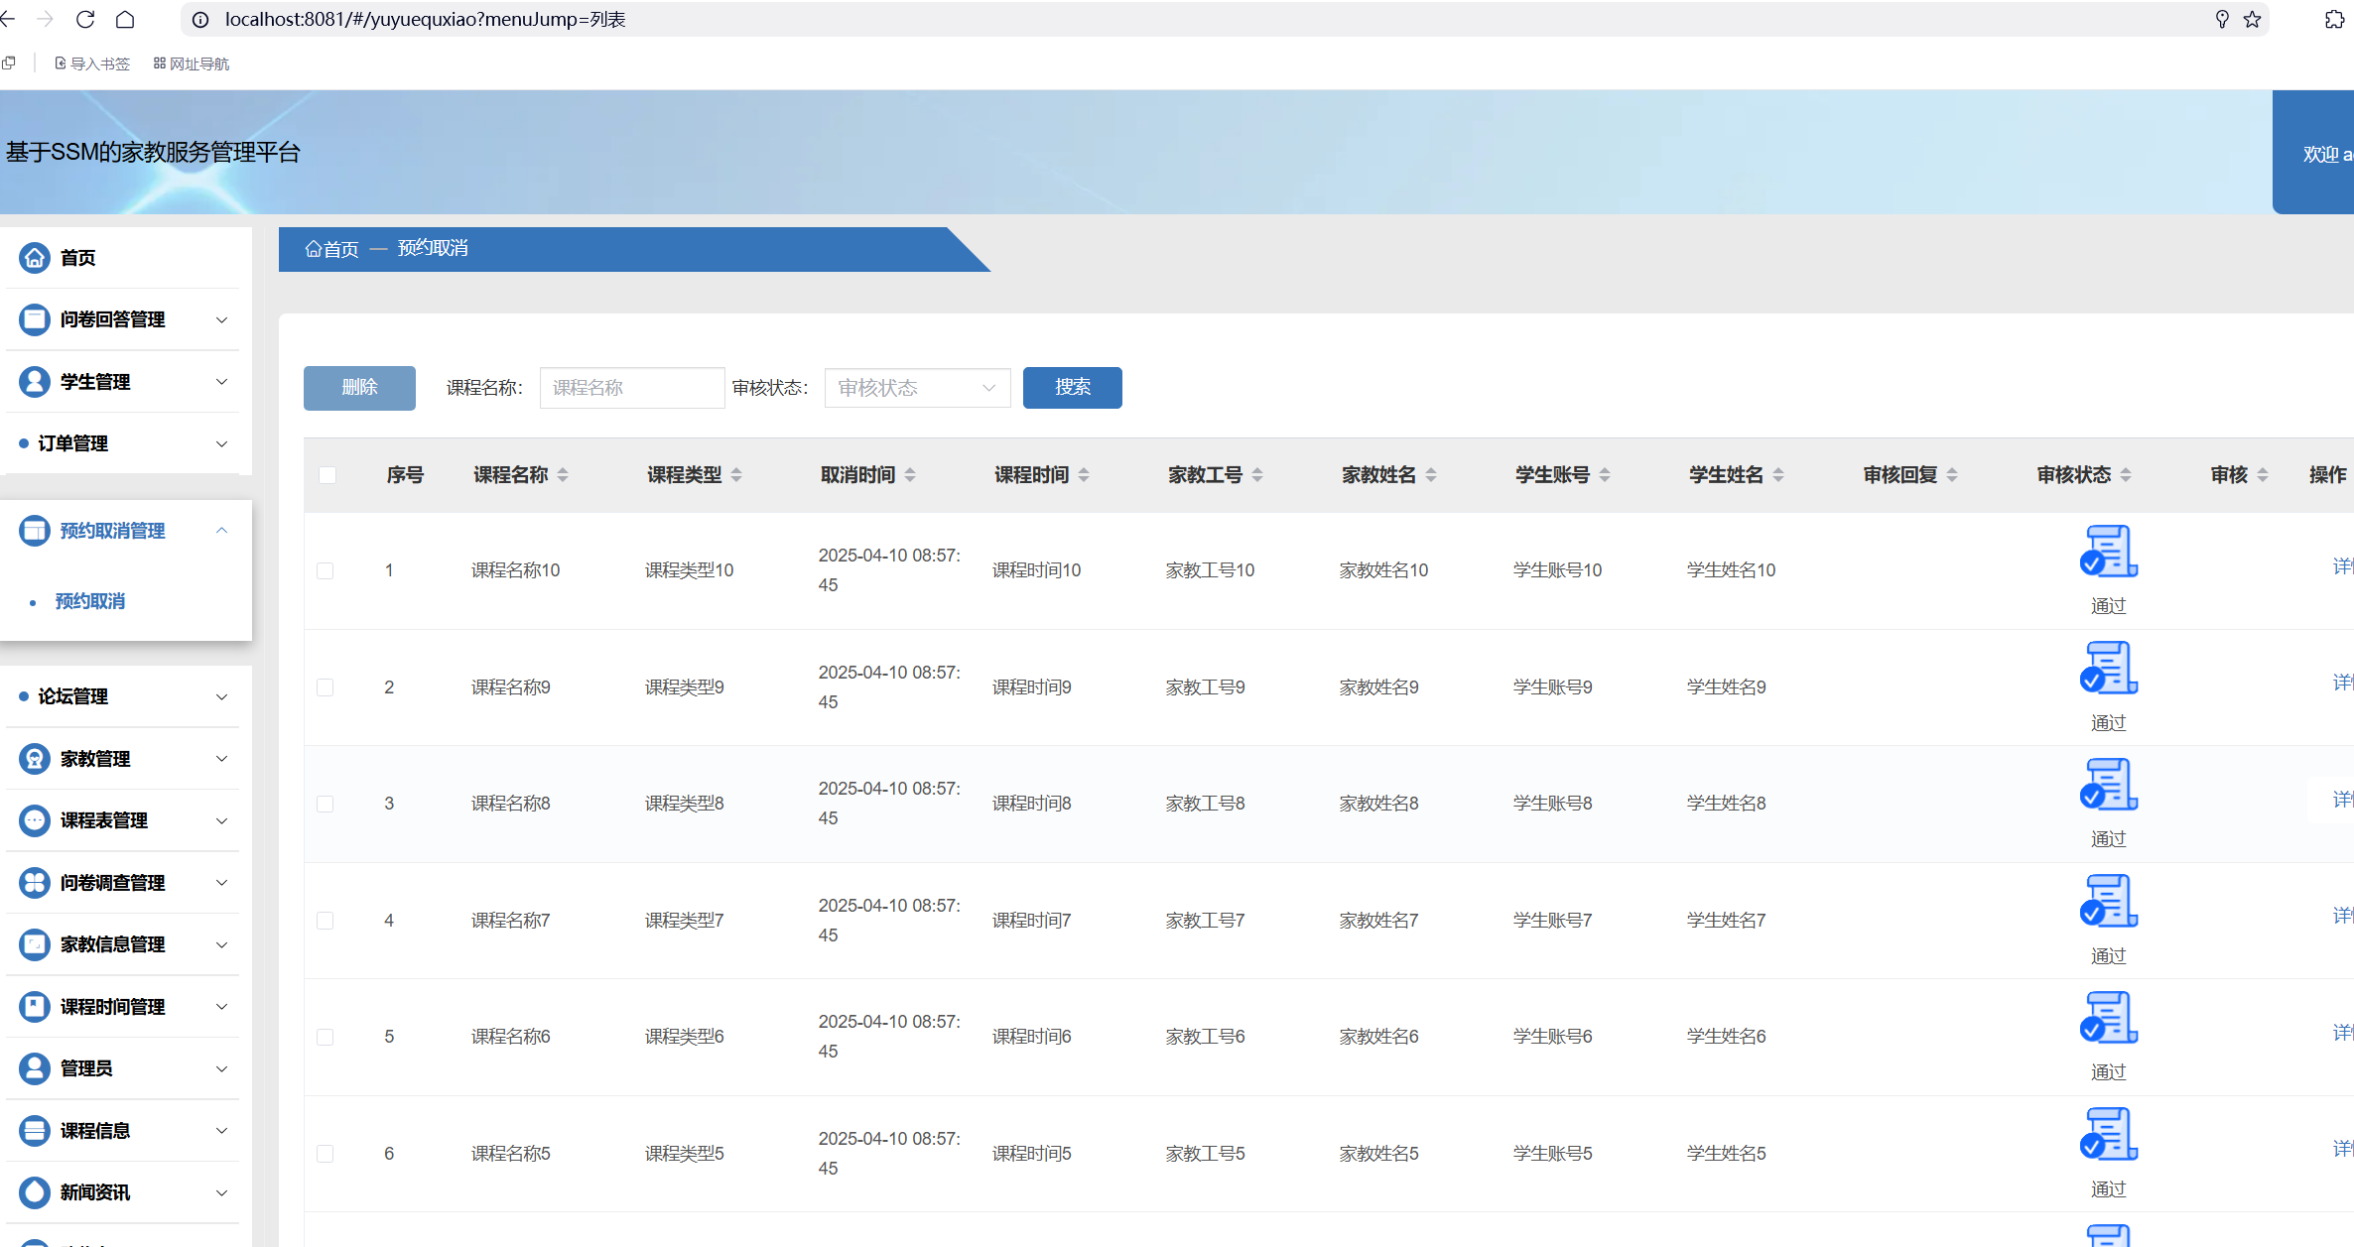This screenshot has height=1247, width=2354.
Task: Click the 问卷调查管理 four-dot icon
Action: click(x=35, y=883)
